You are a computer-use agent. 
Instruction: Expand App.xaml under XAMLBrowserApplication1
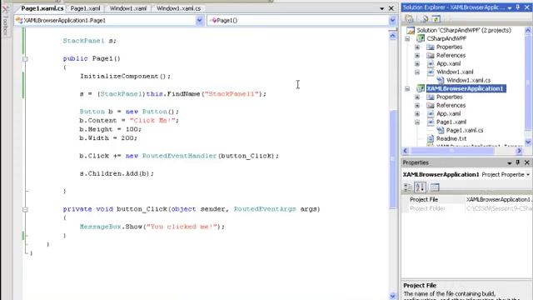(x=417, y=113)
